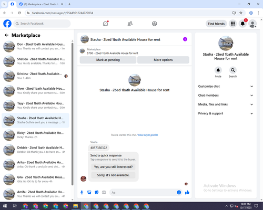Expand the Chat members section

pos(226,96)
